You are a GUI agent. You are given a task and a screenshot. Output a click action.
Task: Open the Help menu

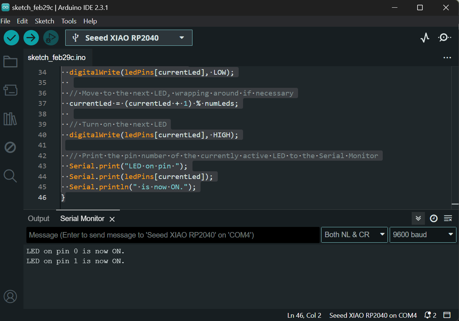coord(90,21)
